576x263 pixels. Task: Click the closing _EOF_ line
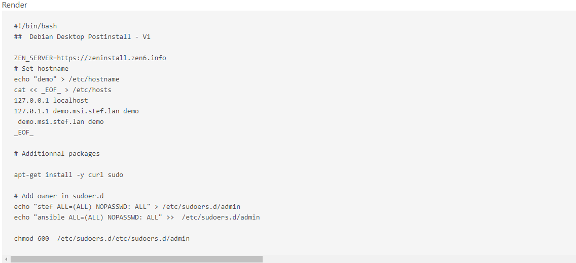click(23, 133)
